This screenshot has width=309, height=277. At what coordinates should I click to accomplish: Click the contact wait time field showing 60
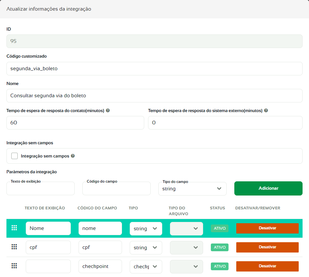[x=75, y=123]
